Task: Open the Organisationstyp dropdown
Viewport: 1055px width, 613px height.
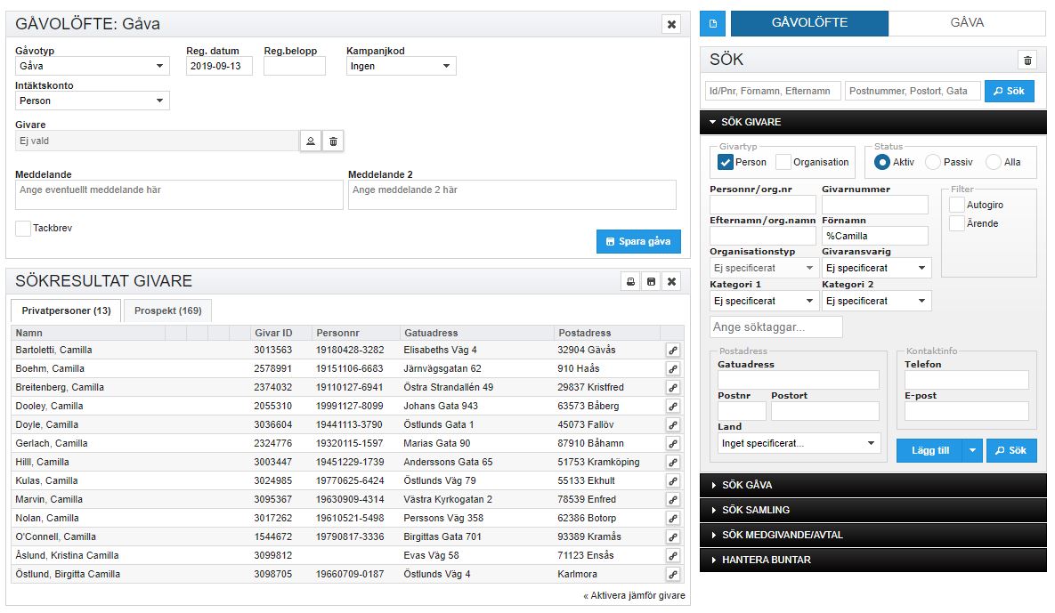Action: click(x=764, y=268)
